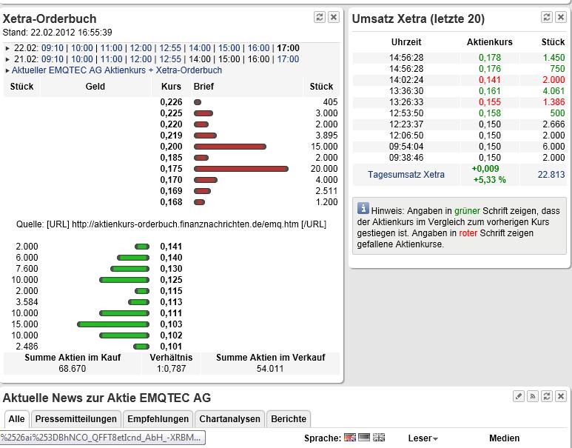Viewport: 572px width, 448px height.
Task: Open the 12:55 snapshot for 21.02
Action: [170, 59]
